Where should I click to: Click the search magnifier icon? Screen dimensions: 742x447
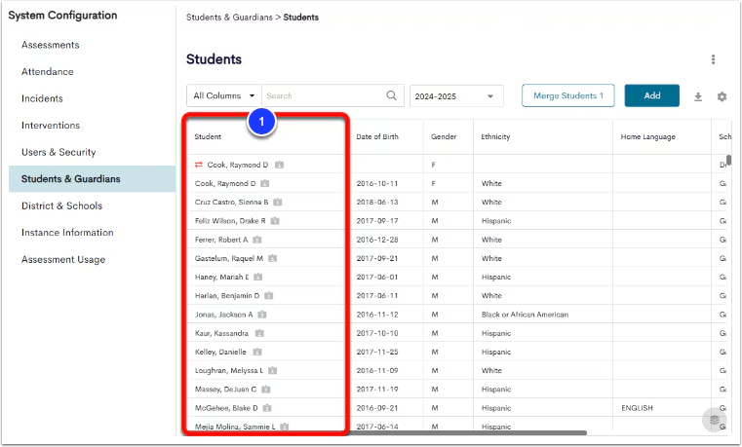pyautogui.click(x=391, y=95)
